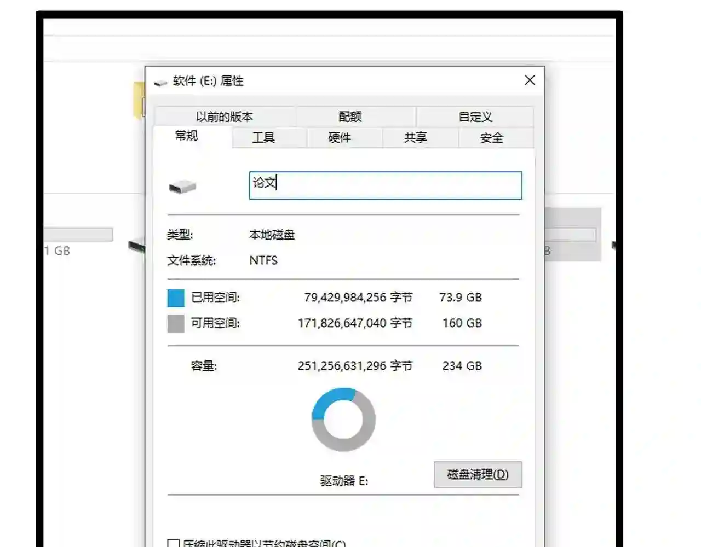
Task: Open the 配额 tab
Action: (x=350, y=117)
